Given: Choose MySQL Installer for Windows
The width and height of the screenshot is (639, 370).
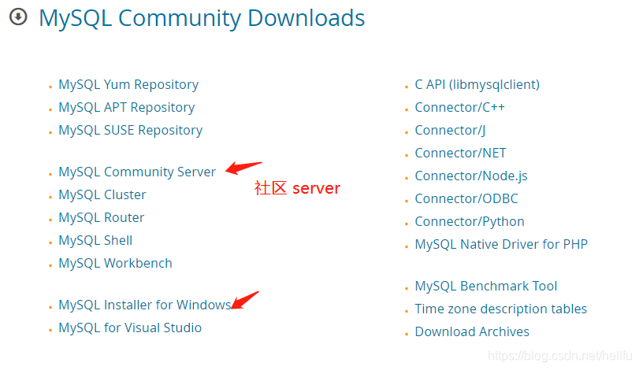Looking at the screenshot, I should tap(145, 305).
